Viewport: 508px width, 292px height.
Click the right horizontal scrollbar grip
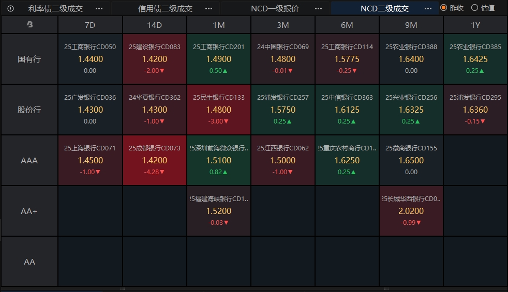[386, 288]
